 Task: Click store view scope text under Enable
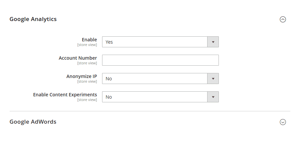[x=87, y=45]
